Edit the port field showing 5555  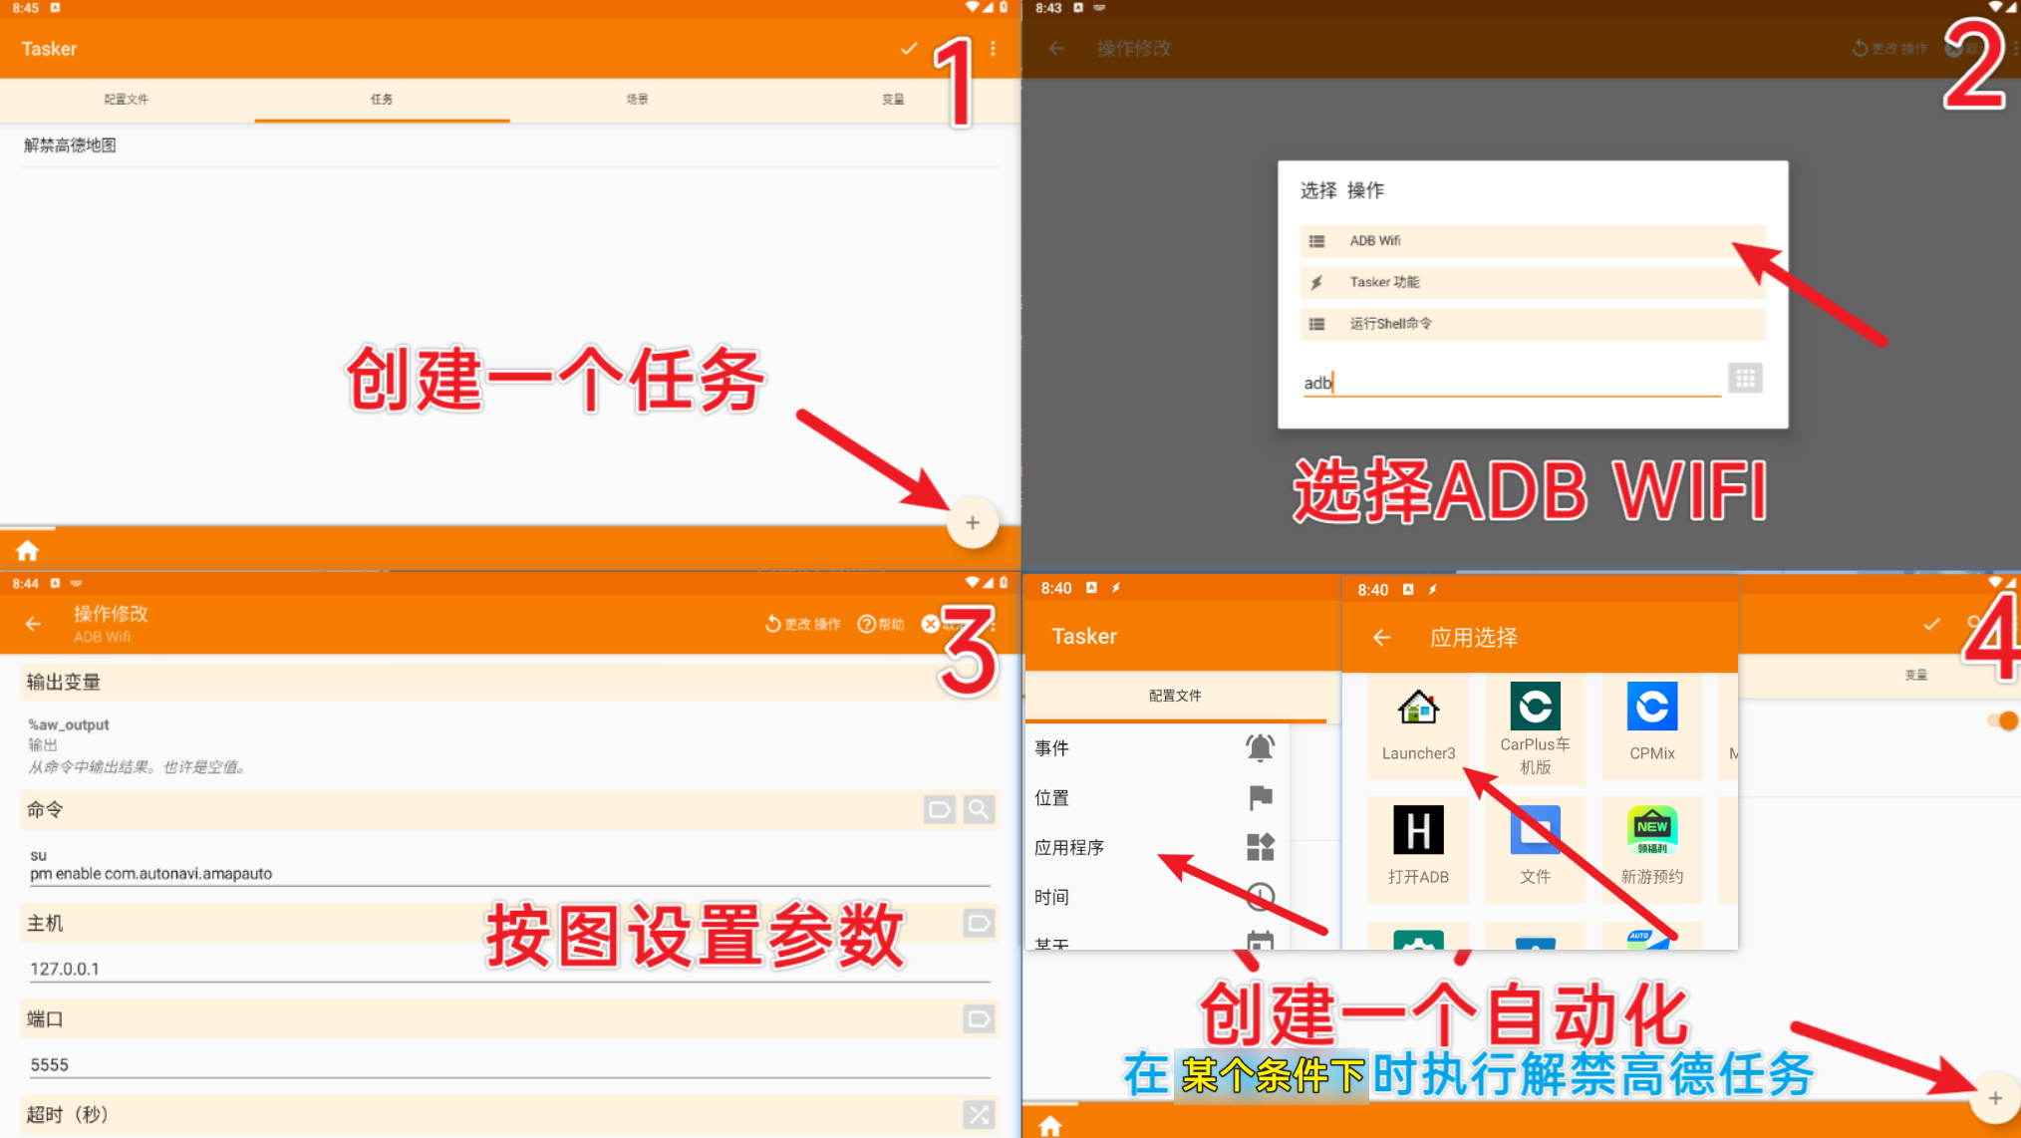(508, 1064)
